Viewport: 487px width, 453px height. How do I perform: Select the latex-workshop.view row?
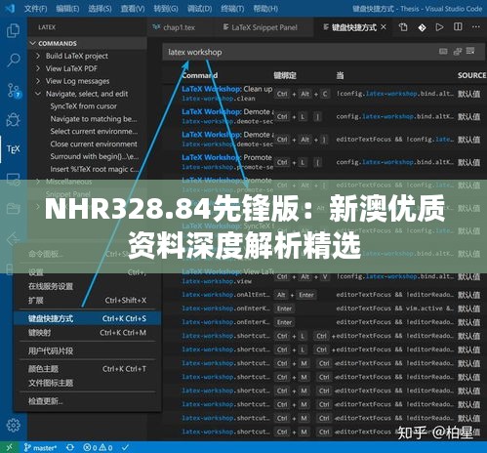[324, 276]
